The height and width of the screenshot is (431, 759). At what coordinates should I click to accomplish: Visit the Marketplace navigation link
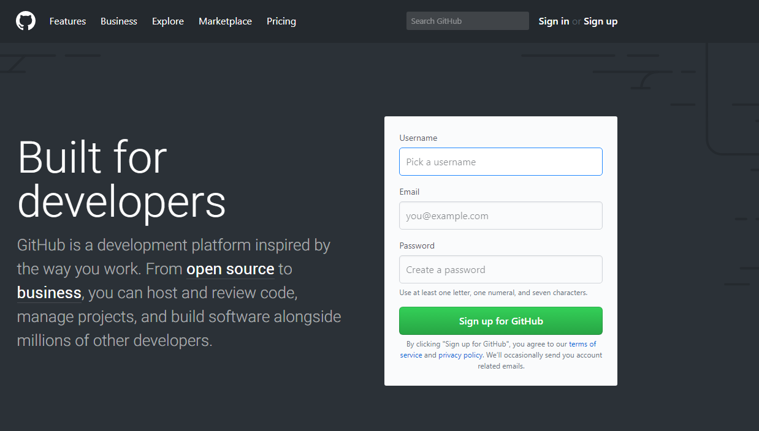point(225,21)
